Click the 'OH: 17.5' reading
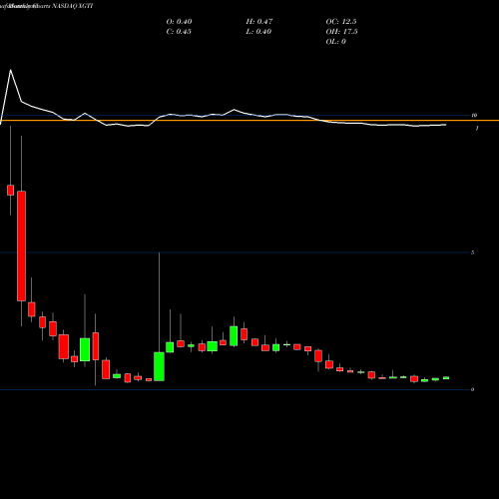 click(x=341, y=32)
